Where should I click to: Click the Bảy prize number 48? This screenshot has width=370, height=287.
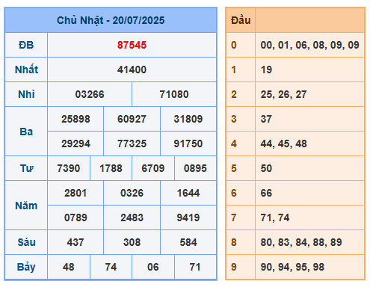click(x=69, y=267)
